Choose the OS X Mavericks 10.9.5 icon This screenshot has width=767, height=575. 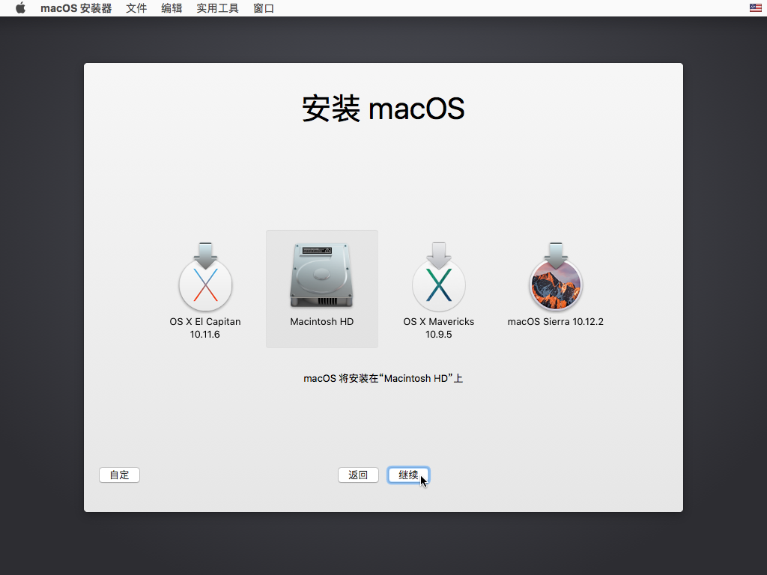click(439, 277)
